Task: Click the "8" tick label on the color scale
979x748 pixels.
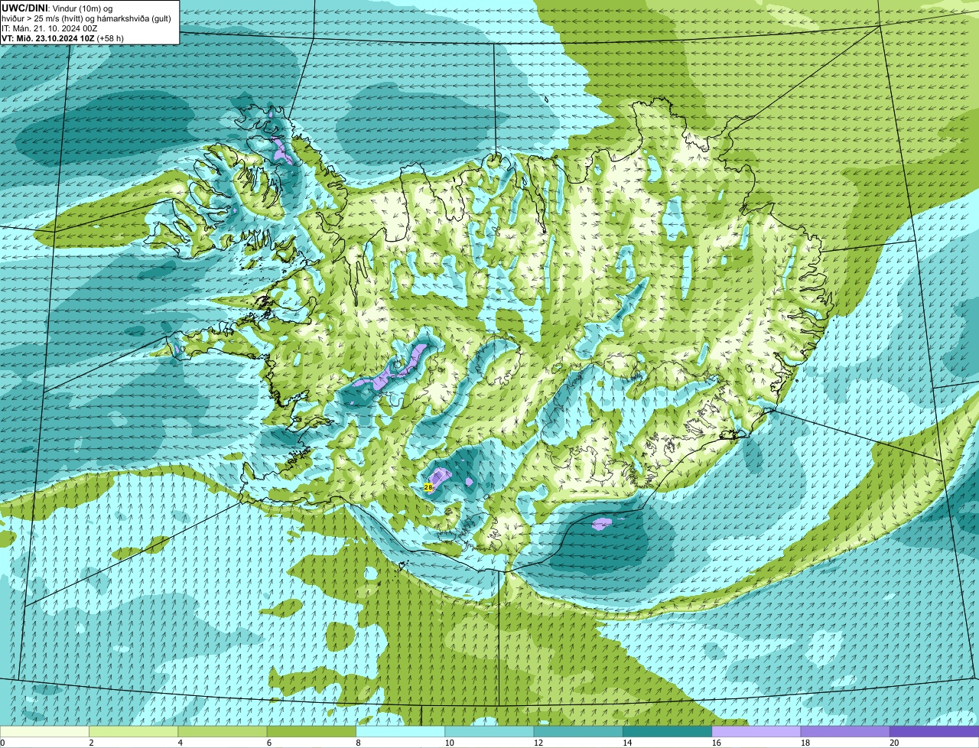Action: (x=356, y=743)
